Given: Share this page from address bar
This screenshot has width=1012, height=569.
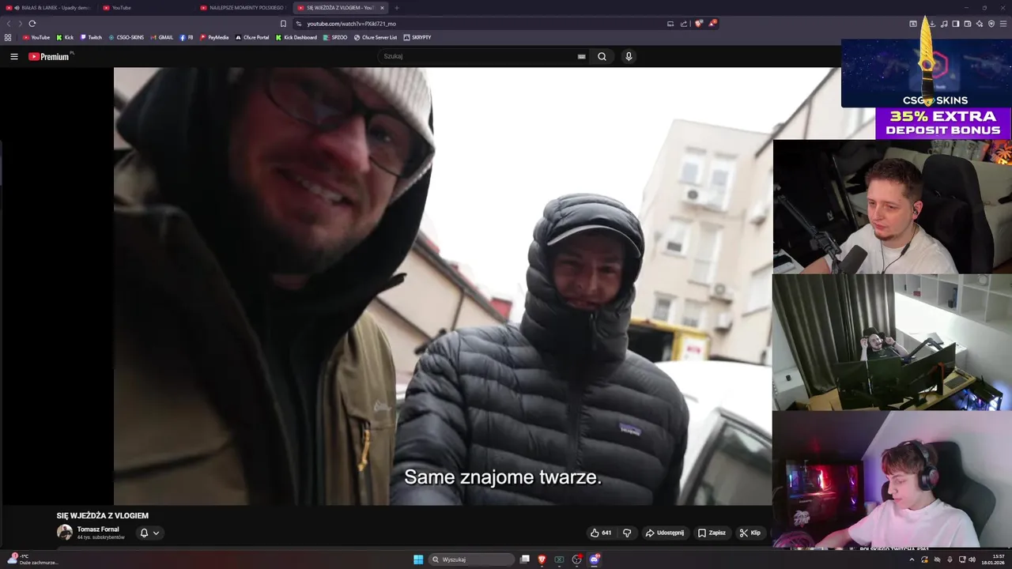Looking at the screenshot, I should (684, 24).
